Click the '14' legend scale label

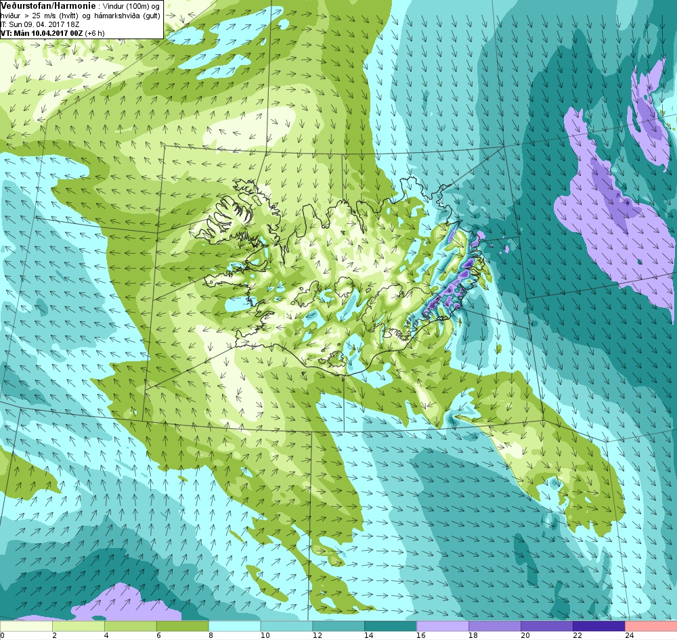coord(369,635)
